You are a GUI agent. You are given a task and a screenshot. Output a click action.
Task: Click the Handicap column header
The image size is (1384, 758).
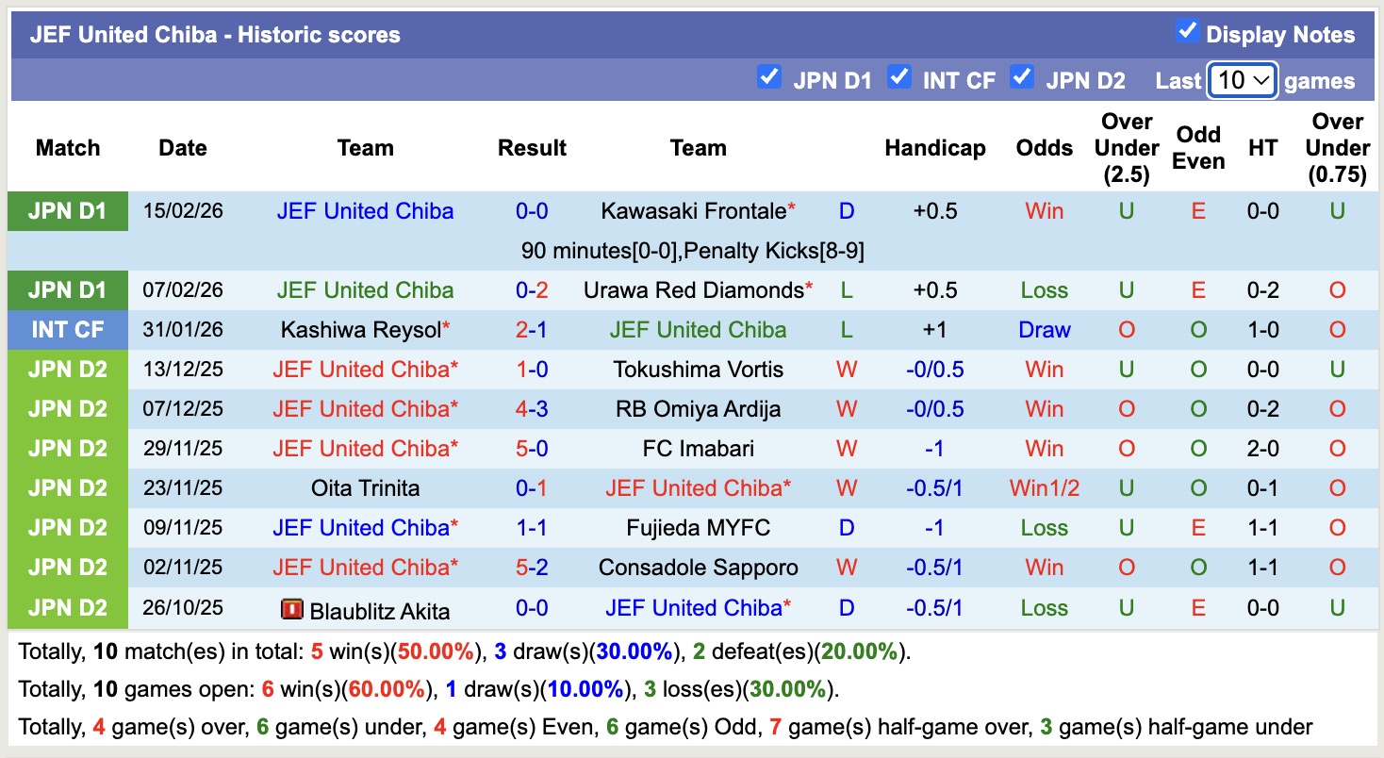click(934, 147)
